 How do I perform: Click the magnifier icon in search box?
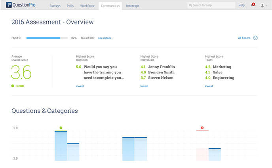click(x=190, y=6)
